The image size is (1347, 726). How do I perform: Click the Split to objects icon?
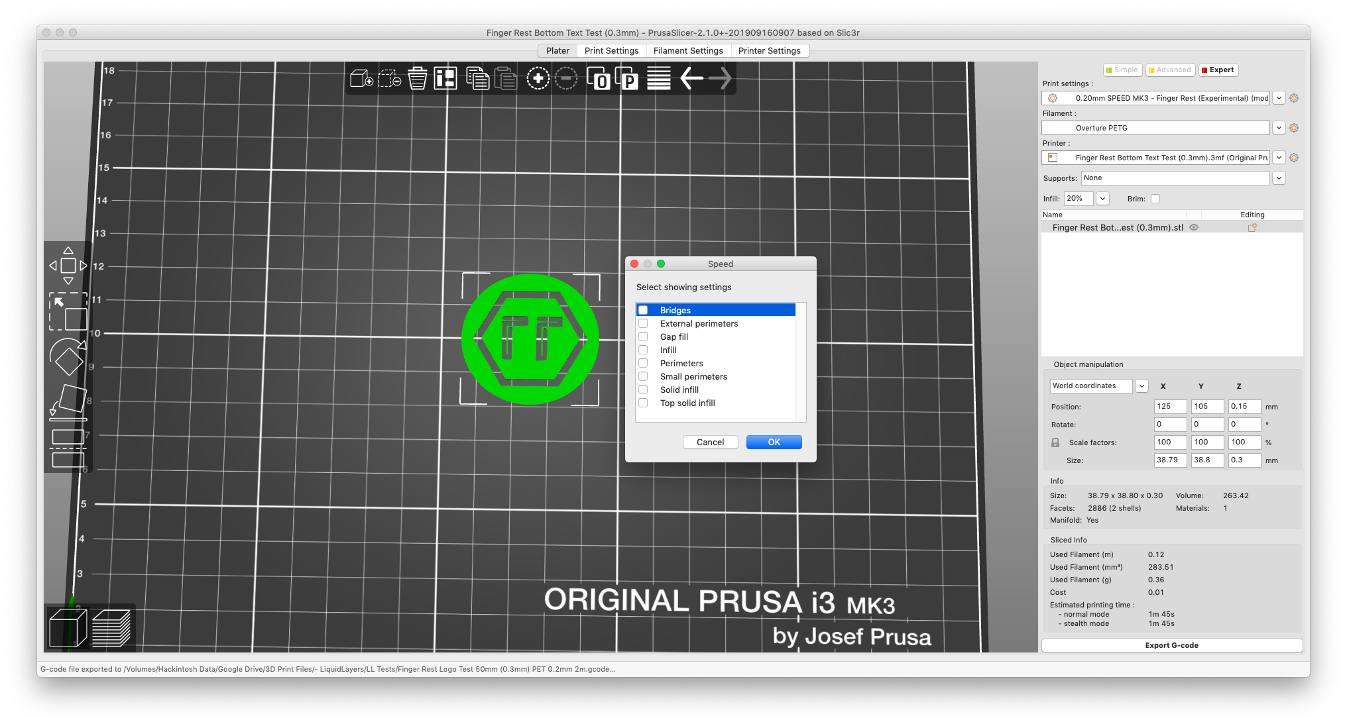[x=598, y=79]
